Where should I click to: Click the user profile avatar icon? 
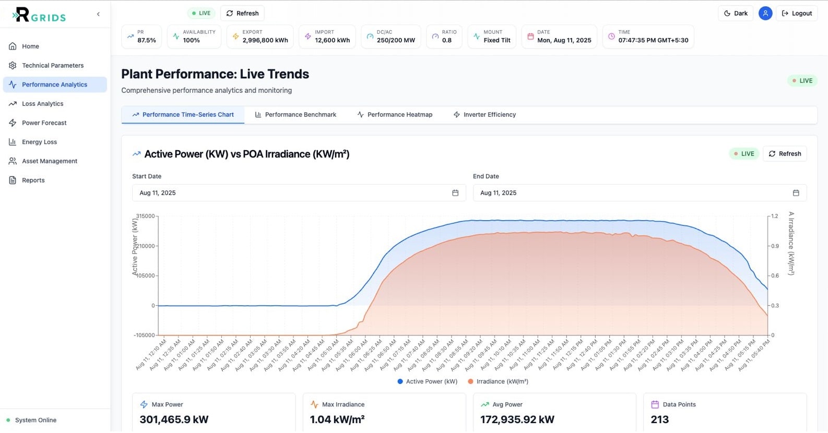click(x=765, y=14)
